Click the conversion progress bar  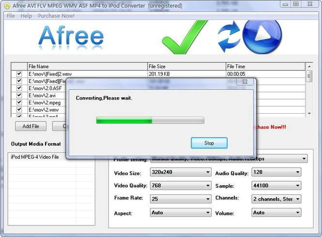pos(150,120)
